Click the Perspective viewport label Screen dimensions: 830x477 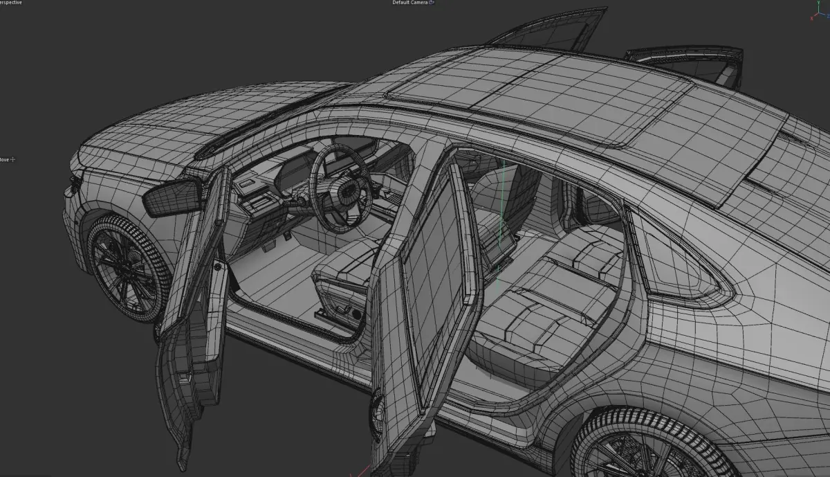[10, 3]
